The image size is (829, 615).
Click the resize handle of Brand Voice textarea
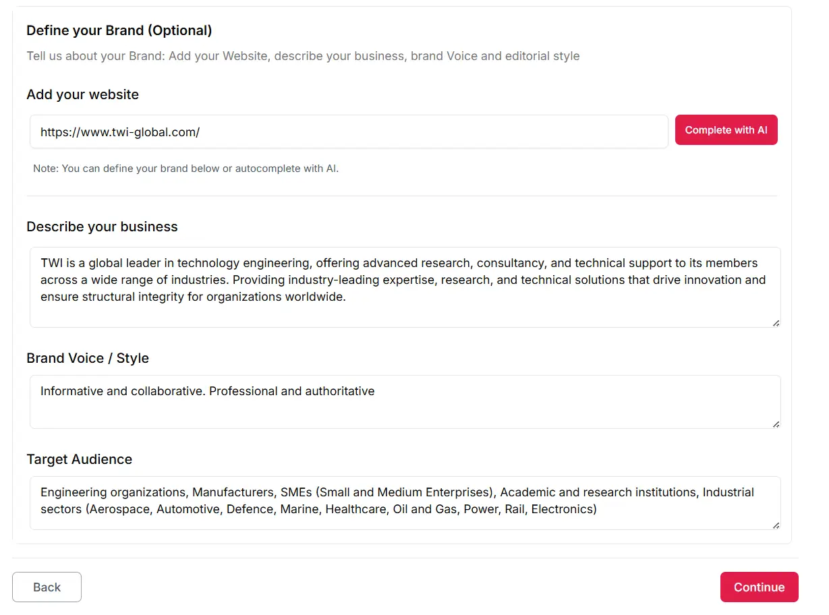point(776,423)
